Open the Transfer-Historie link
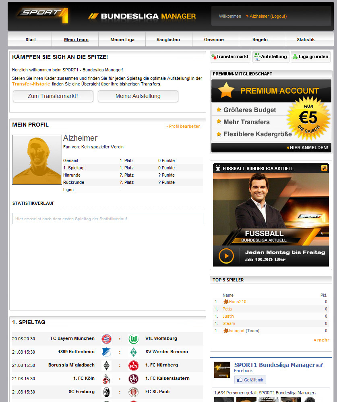The height and width of the screenshot is (402, 337). tap(31, 84)
